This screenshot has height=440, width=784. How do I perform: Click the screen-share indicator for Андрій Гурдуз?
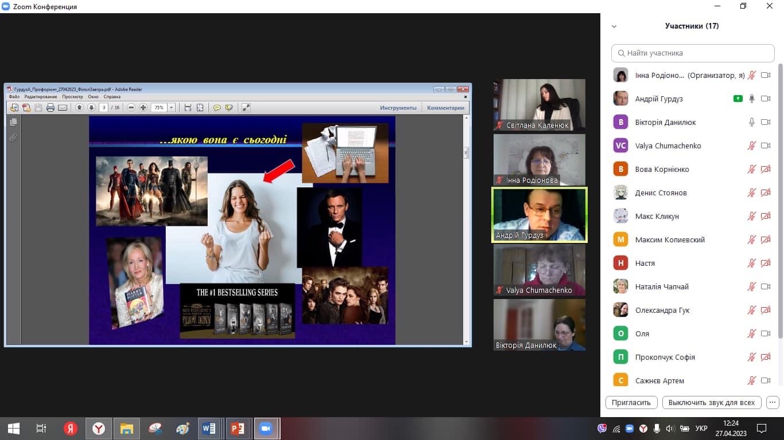pyautogui.click(x=738, y=99)
